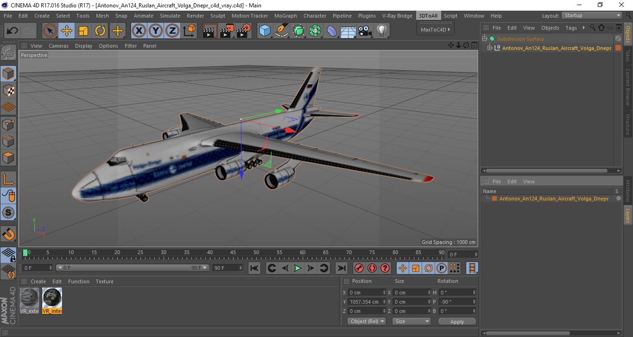Click Render View clapperboard icon
The height and width of the screenshot is (337, 633).
pos(210,31)
